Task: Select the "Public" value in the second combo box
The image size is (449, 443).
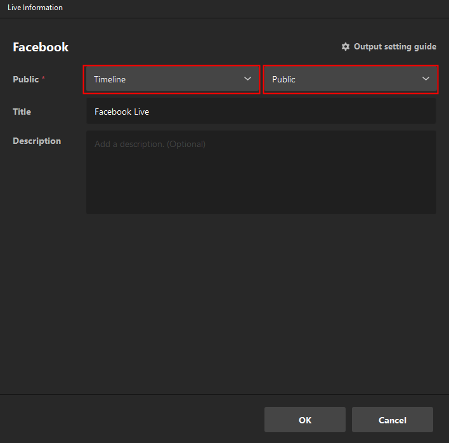Action: [283, 80]
